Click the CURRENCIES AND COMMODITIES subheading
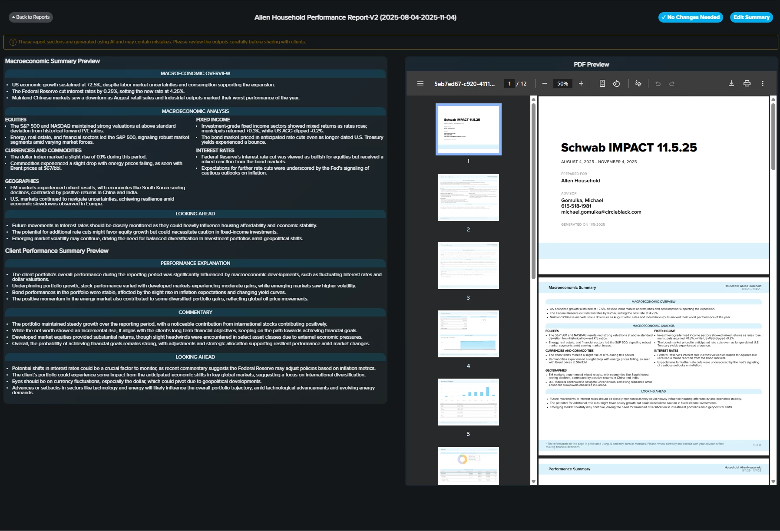Image resolution: width=780 pixels, height=531 pixels. click(43, 150)
